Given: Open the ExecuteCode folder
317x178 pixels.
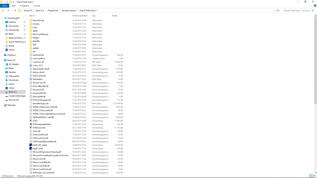Looking at the screenshot, I should pos(38,20).
